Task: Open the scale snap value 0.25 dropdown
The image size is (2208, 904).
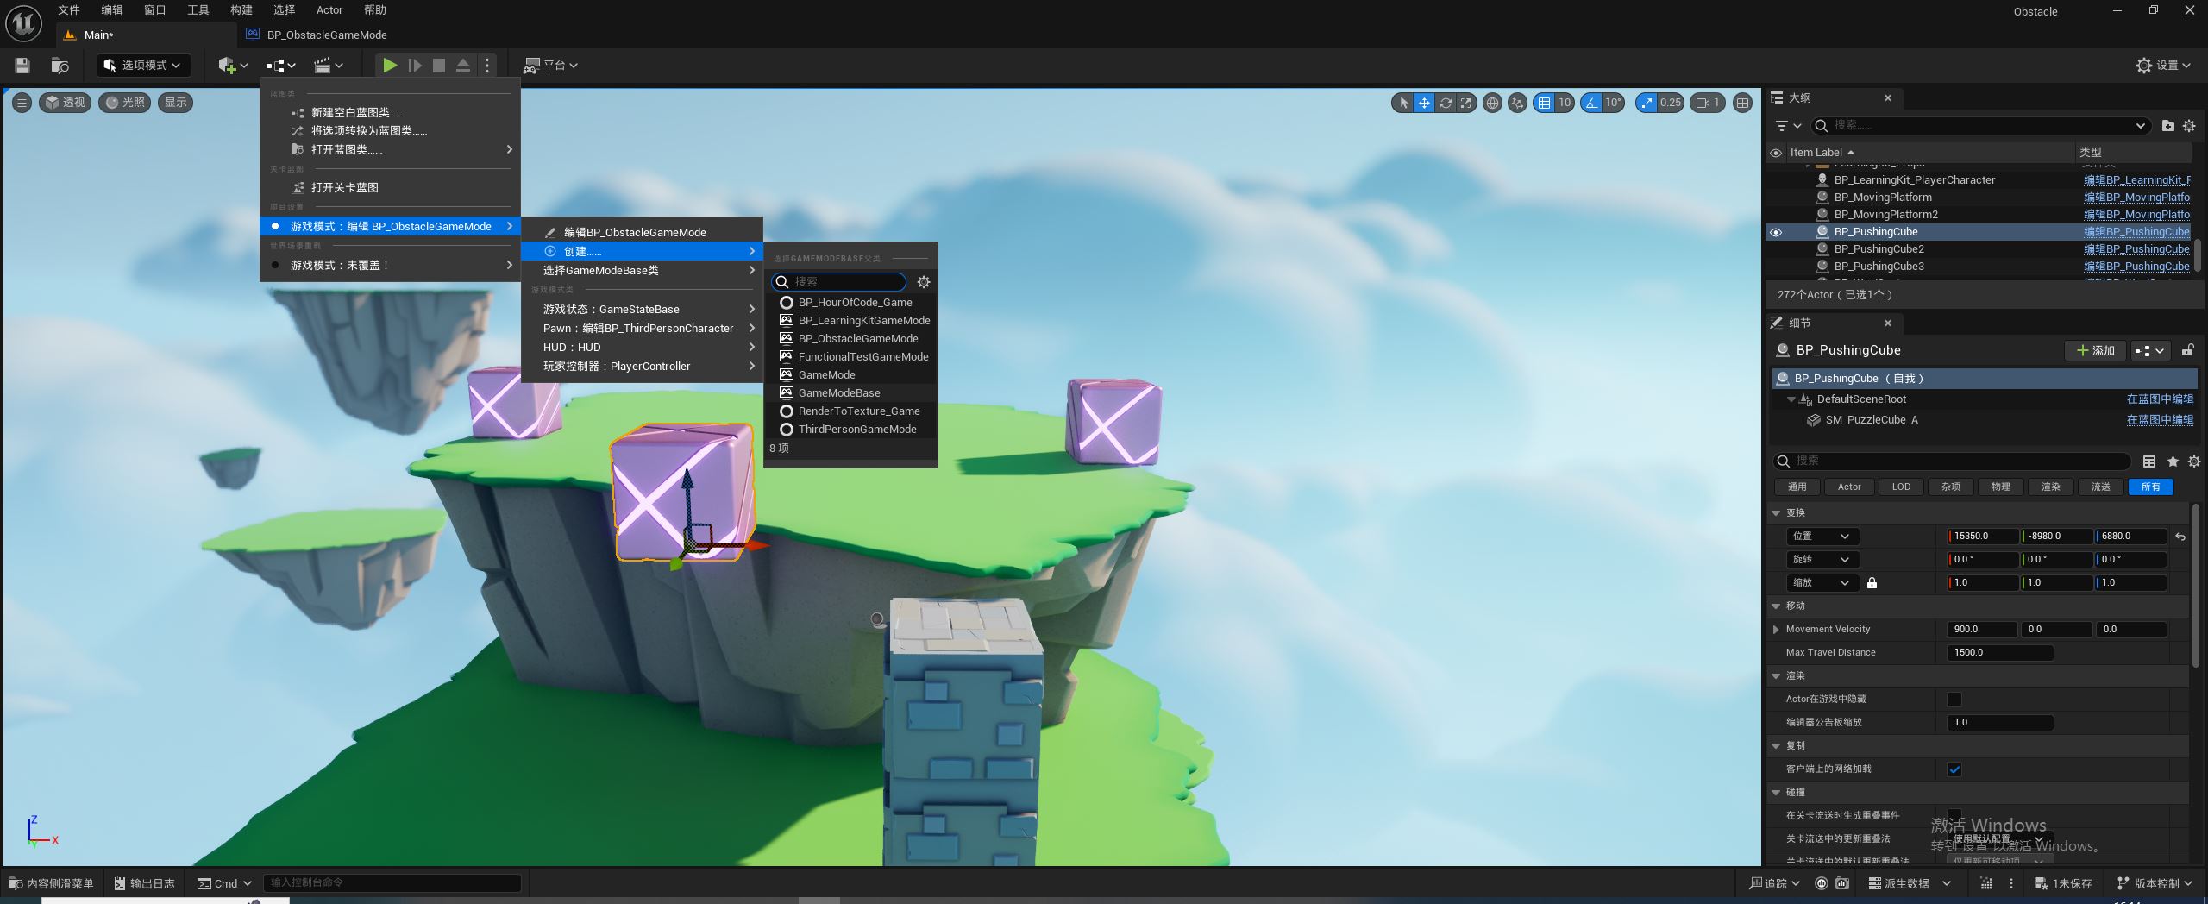Action: point(1671,103)
